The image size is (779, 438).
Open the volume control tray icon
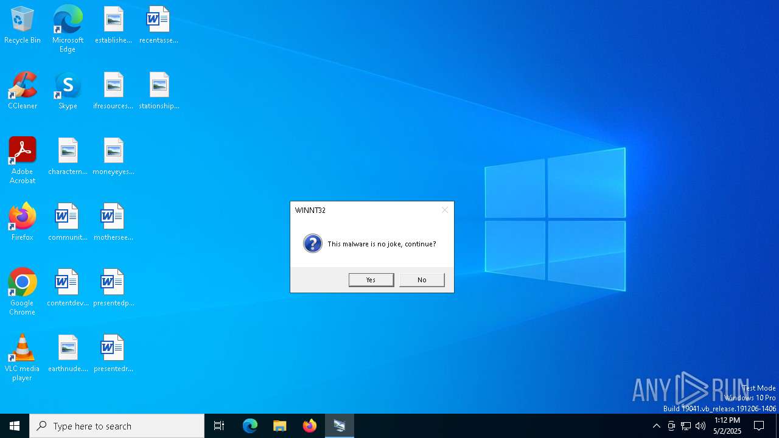700,426
